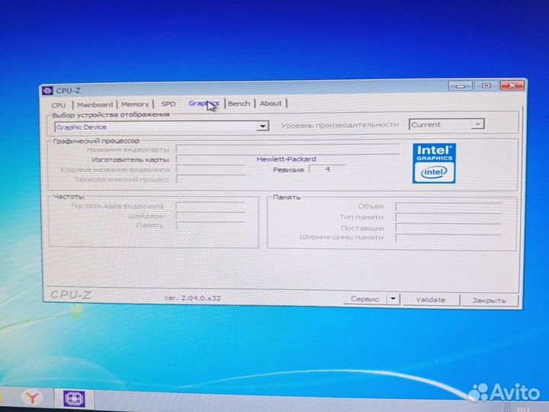This screenshot has height=412, width=549.
Task: Go to the SPD tab
Action: 168,104
